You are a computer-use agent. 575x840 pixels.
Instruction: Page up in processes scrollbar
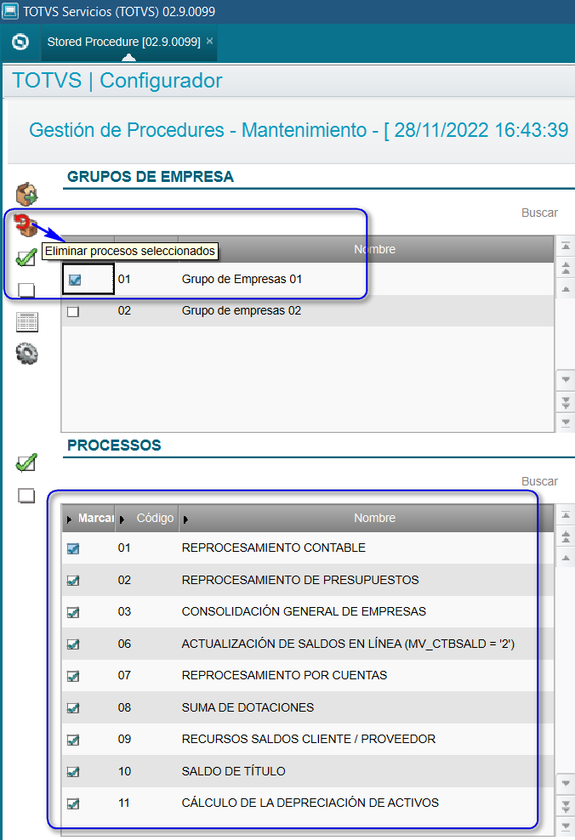coord(566,536)
